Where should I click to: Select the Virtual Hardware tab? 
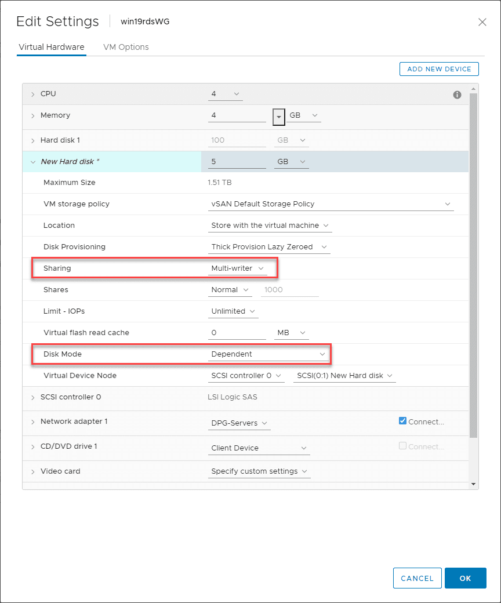(x=52, y=47)
